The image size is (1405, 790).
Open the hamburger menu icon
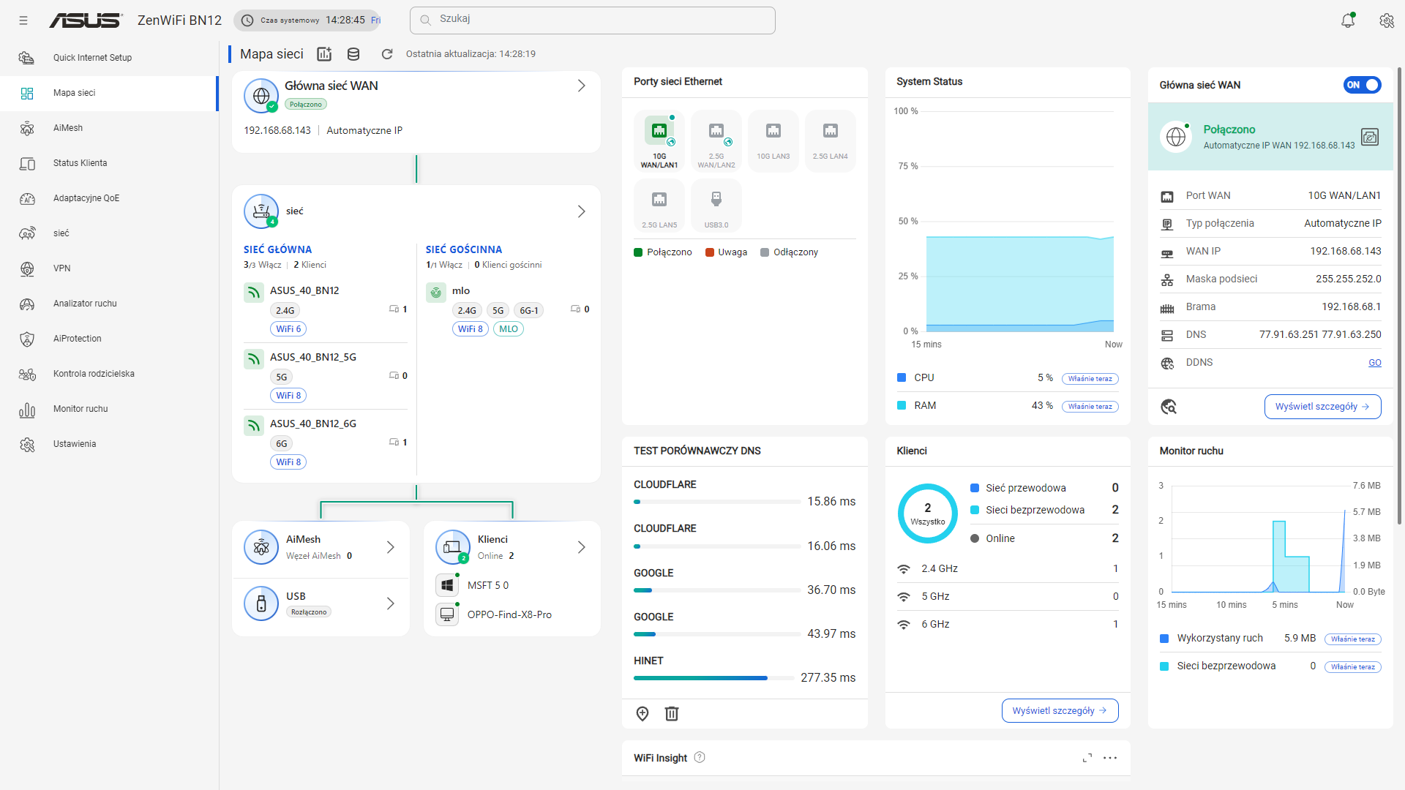point(23,20)
